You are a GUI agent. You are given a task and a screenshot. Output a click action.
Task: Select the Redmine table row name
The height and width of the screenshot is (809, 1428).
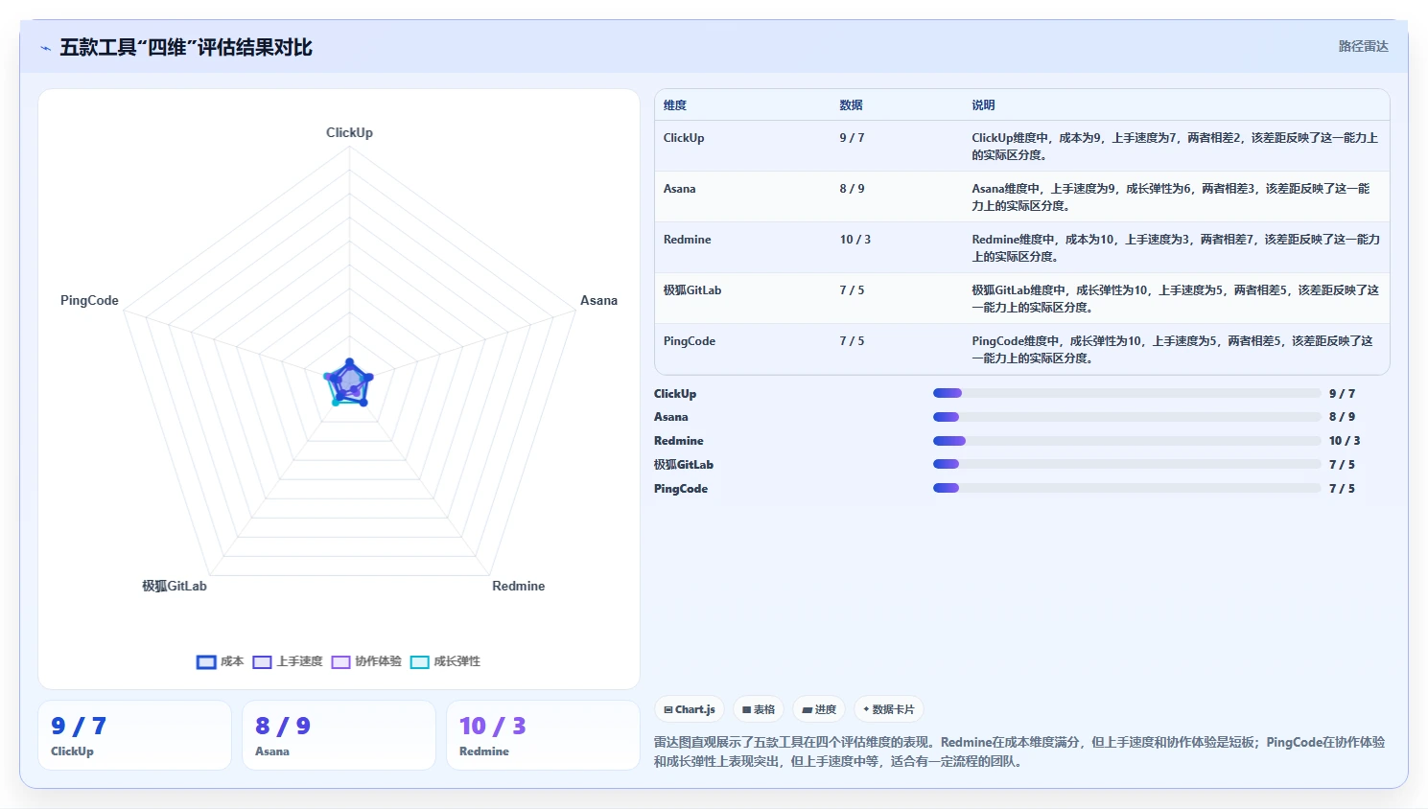click(687, 240)
